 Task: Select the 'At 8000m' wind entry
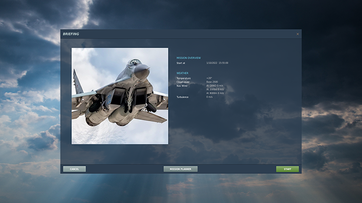(215, 93)
